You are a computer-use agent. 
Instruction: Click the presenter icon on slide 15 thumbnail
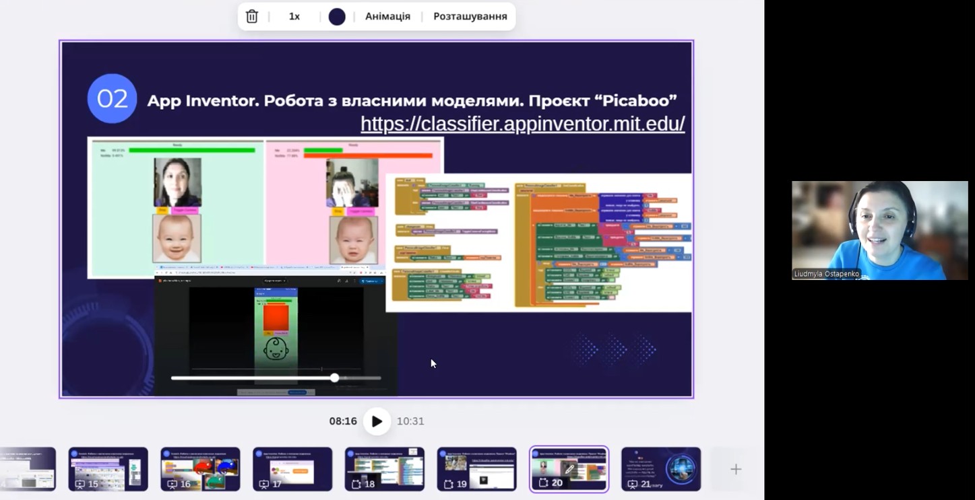(80, 484)
